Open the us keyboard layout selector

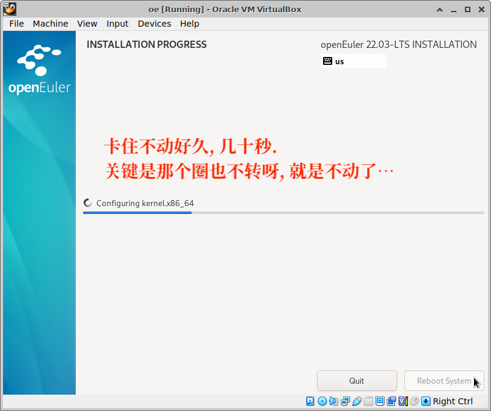353,61
